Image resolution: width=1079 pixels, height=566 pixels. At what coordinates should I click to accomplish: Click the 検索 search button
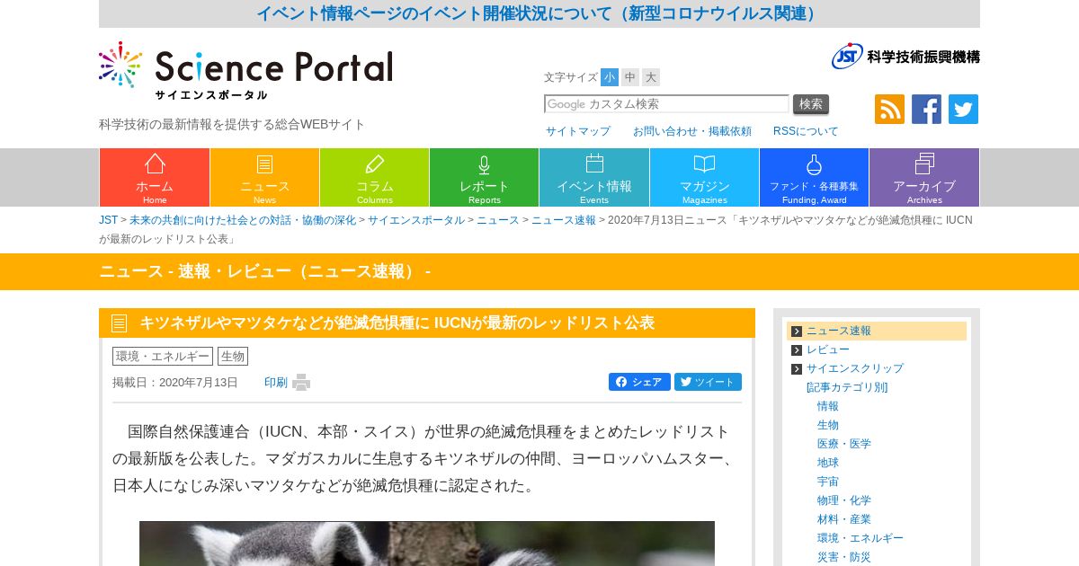click(x=811, y=104)
